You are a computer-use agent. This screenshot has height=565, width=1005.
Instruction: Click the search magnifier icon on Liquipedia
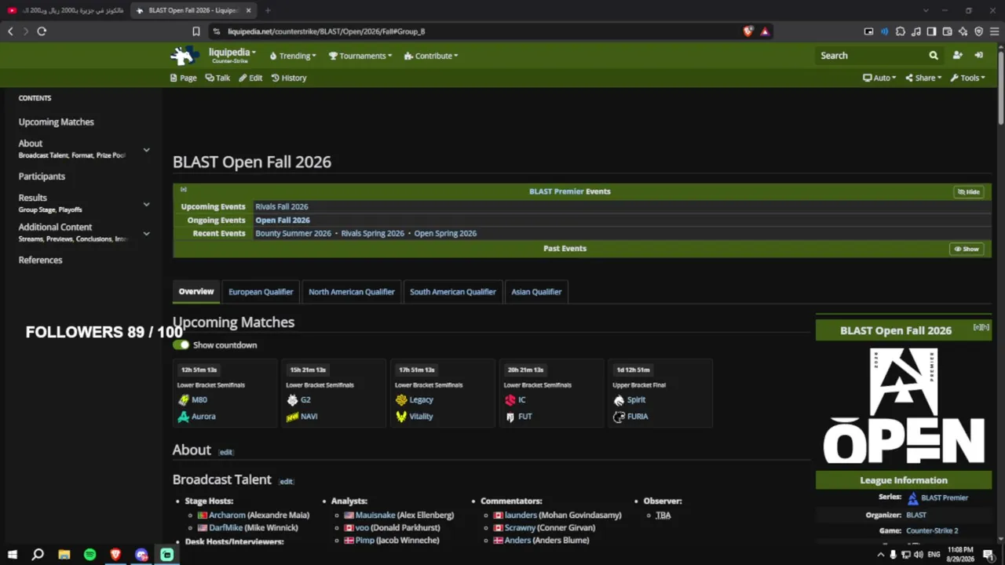coord(934,56)
